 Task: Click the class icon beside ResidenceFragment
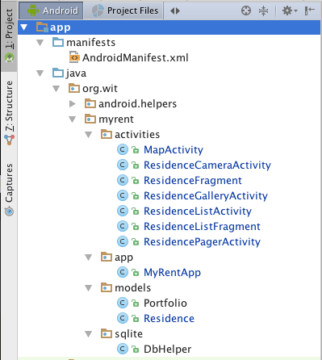[123, 180]
